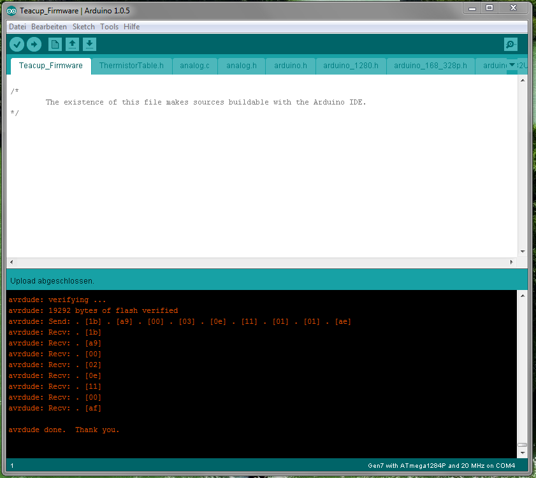Image resolution: width=536 pixels, height=478 pixels.
Task: Open the Hilfe menu
Action: point(131,27)
